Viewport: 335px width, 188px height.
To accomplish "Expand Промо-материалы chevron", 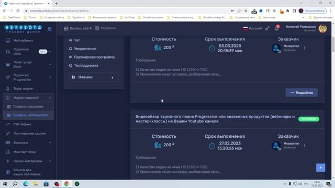I will click(x=50, y=161).
